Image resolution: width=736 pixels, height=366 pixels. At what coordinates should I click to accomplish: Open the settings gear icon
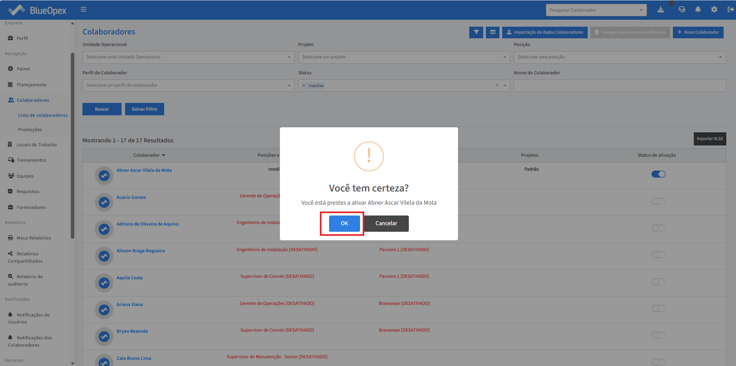point(714,10)
